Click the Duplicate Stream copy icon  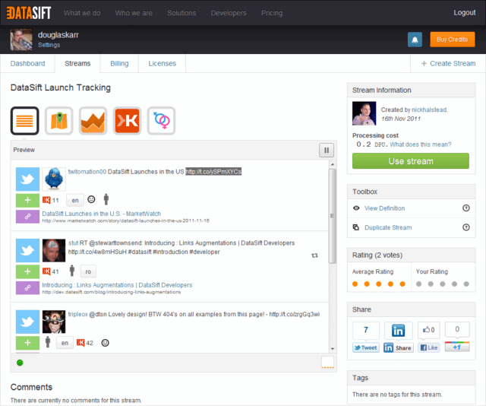[356, 227]
